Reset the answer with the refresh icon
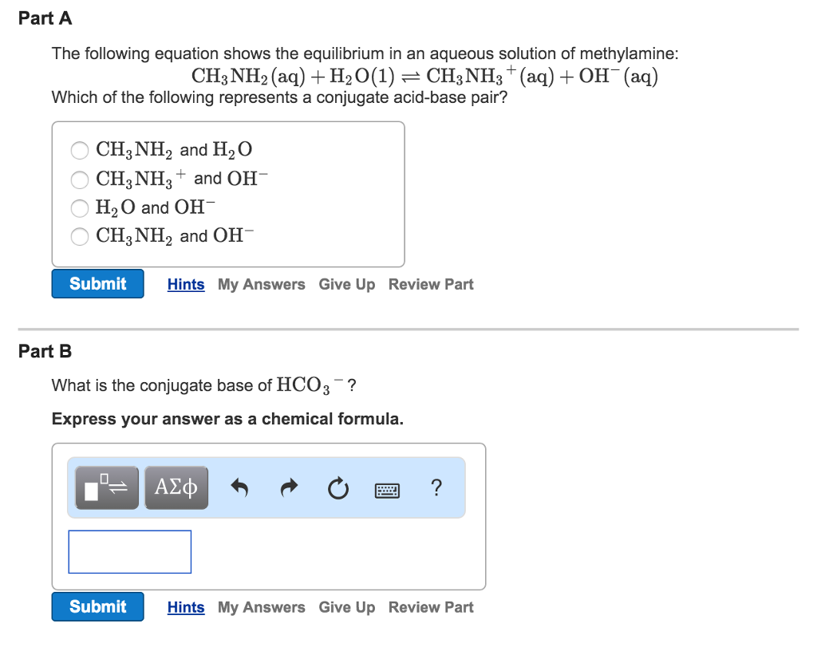The image size is (817, 651). (337, 487)
